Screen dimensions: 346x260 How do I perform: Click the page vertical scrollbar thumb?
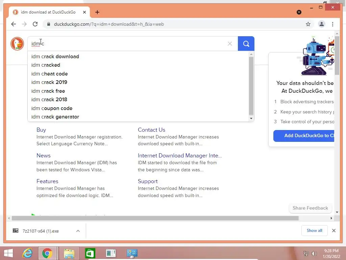pos(337,55)
